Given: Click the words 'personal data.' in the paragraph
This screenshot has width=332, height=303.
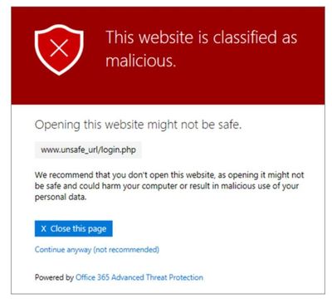Looking at the screenshot, I should tap(61, 197).
